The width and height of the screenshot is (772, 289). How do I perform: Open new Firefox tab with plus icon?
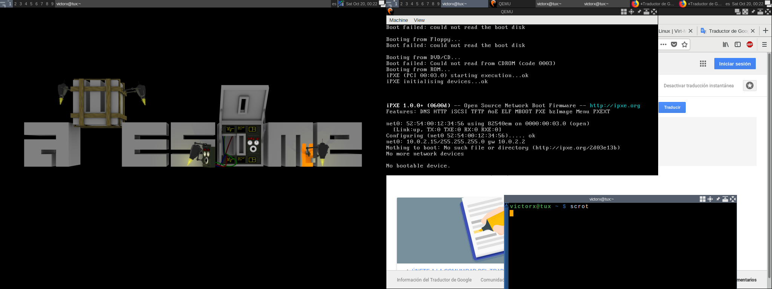pos(766,30)
